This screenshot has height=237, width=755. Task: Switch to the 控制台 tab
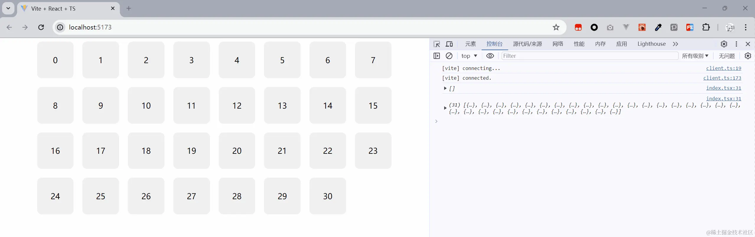(x=494, y=44)
